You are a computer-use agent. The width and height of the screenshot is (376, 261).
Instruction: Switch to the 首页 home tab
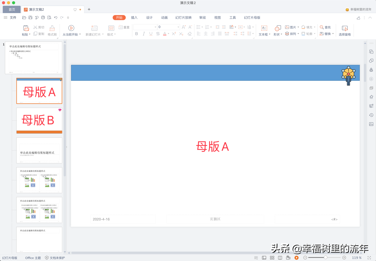[12, 9]
